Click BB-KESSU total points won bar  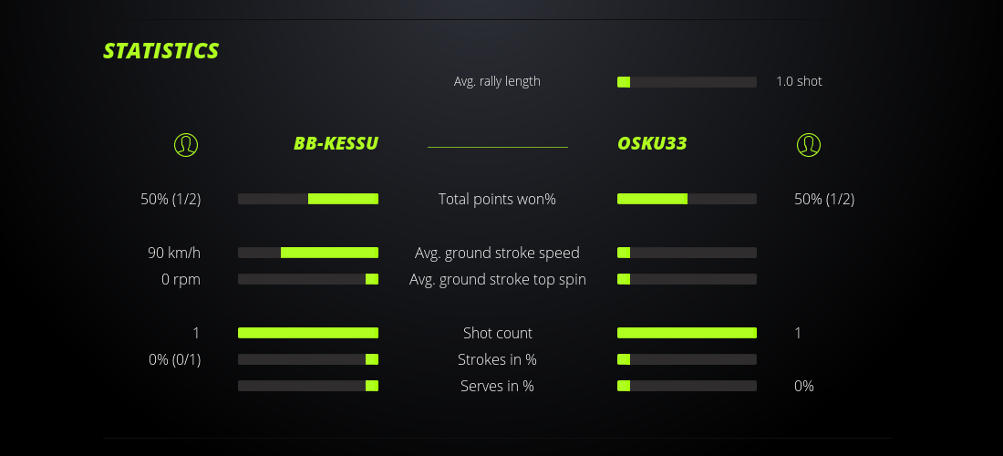(x=308, y=199)
